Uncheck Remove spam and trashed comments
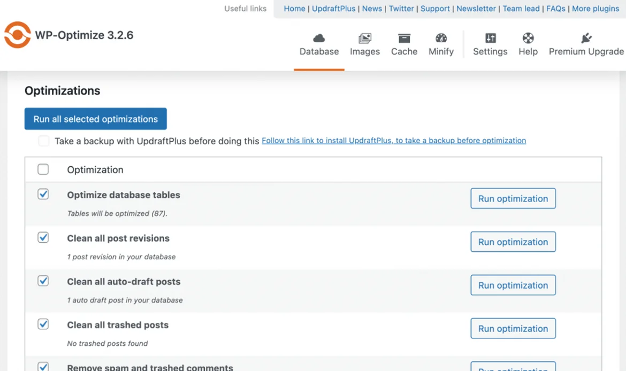The height and width of the screenshot is (371, 626). [x=43, y=367]
